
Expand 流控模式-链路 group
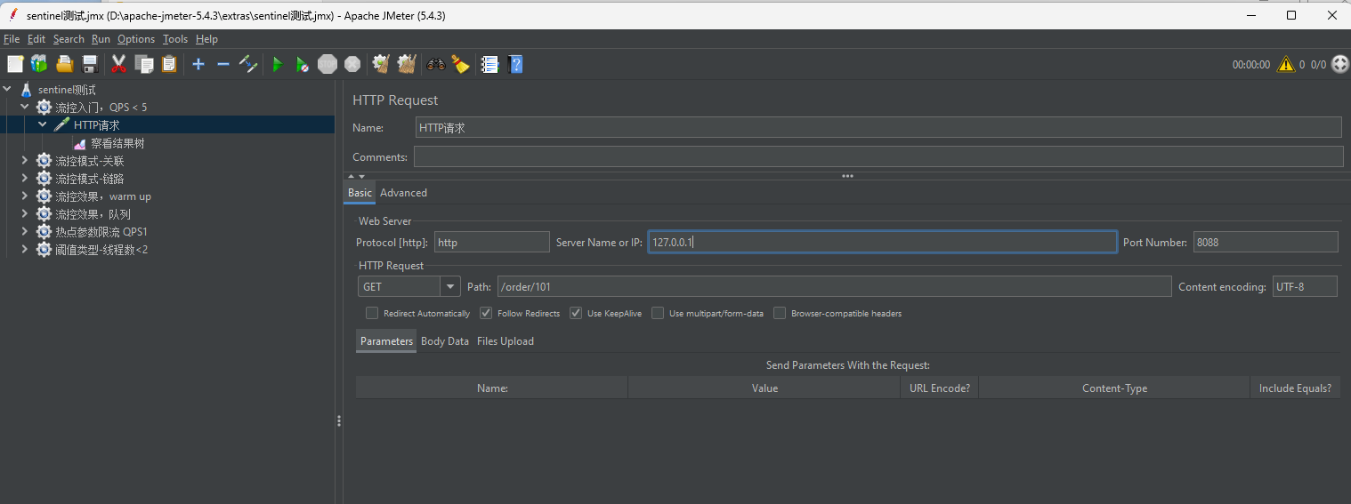pyautogui.click(x=25, y=178)
